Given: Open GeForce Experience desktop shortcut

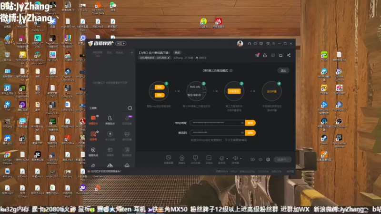Looking at the screenshot, I should point(22,91).
